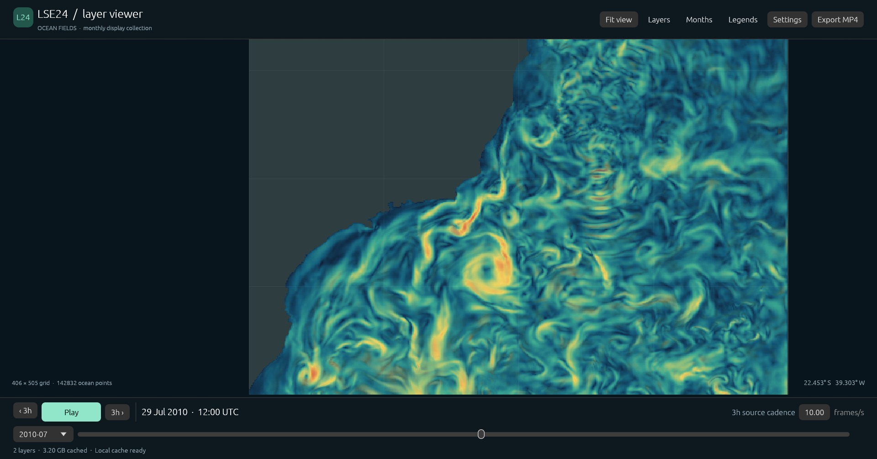The height and width of the screenshot is (459, 877).
Task: Click the 2 layers status text
Action: [x=24, y=450]
